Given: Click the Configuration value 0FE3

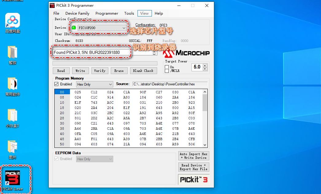Looking at the screenshot, I should 163,25.
